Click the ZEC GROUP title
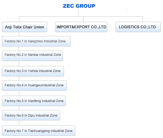The height and width of the screenshot is (138, 163). pyautogui.click(x=79, y=6)
